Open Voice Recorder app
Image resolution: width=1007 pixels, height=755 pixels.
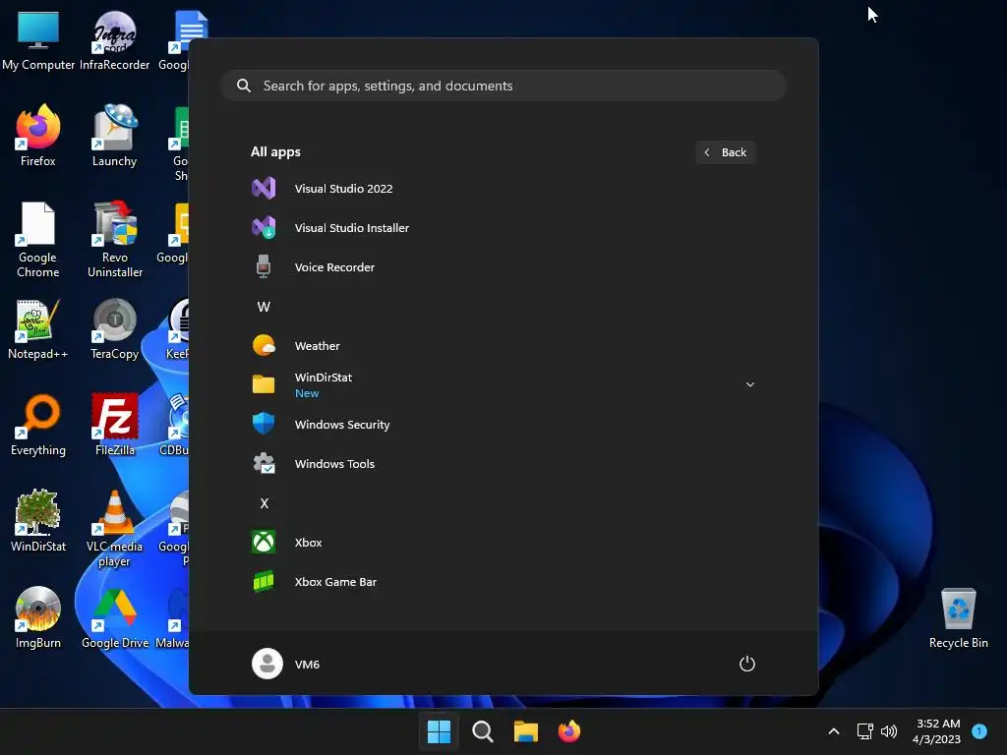point(503,267)
